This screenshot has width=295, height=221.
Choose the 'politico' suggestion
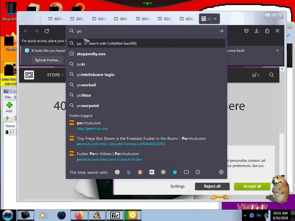coord(146,95)
